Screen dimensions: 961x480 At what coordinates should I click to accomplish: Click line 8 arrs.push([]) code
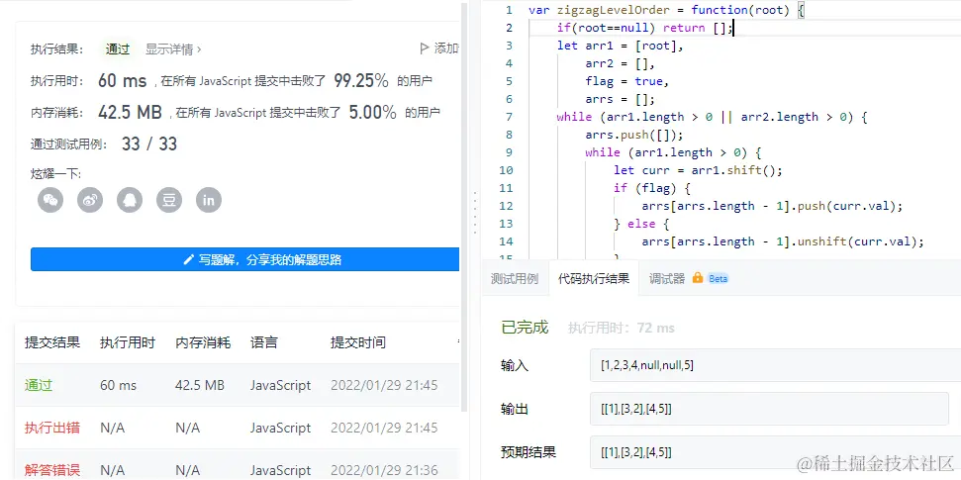tap(633, 135)
